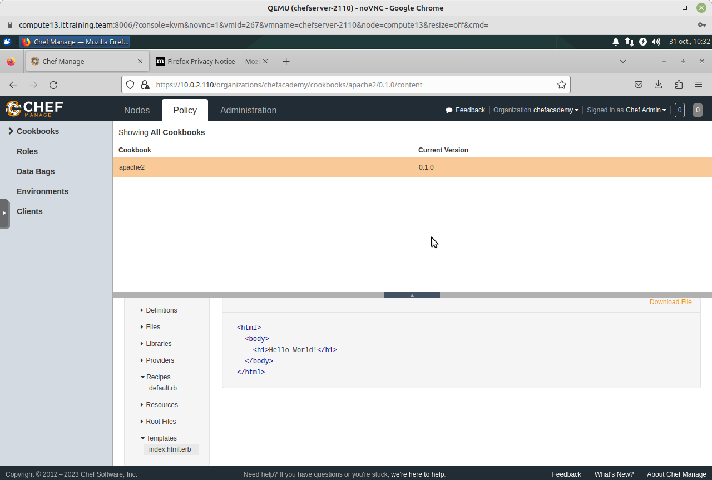The image size is (712, 480).
Task: Open the Firefox extensions puzzle icon
Action: [678, 85]
